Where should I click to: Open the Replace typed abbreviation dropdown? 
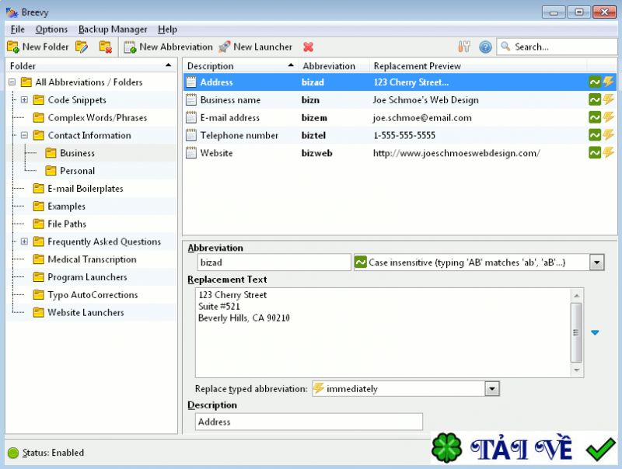point(492,388)
